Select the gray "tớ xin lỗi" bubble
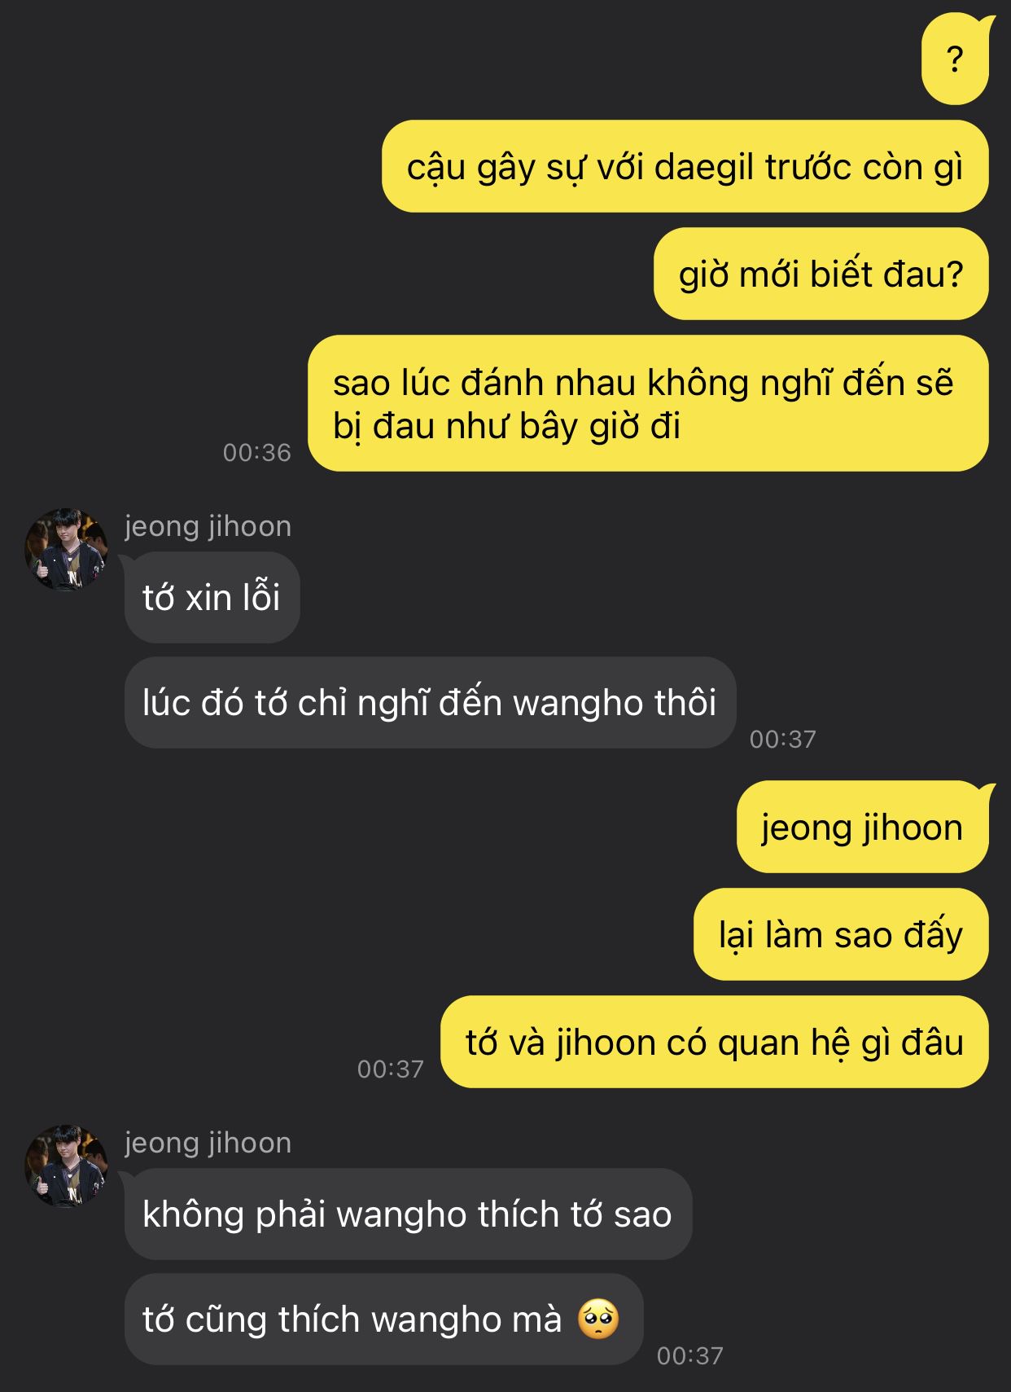The image size is (1011, 1392). pyautogui.click(x=212, y=598)
